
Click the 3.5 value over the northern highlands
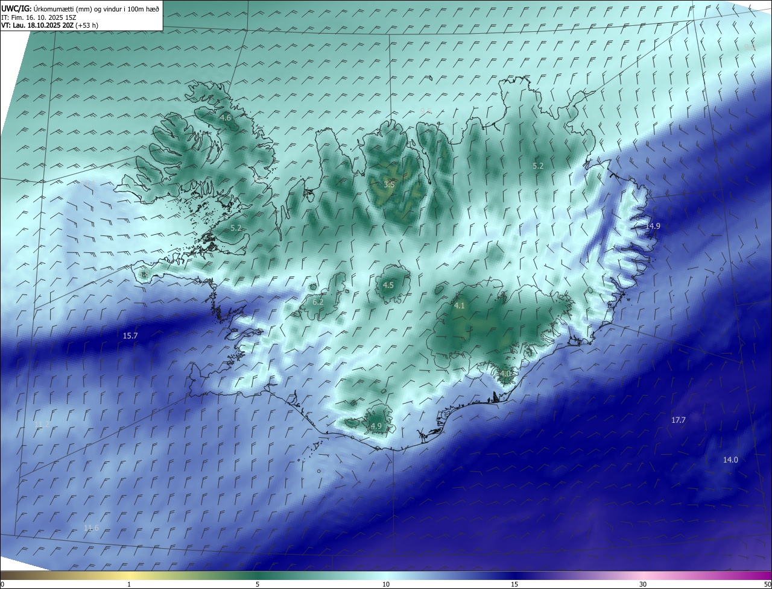389,184
